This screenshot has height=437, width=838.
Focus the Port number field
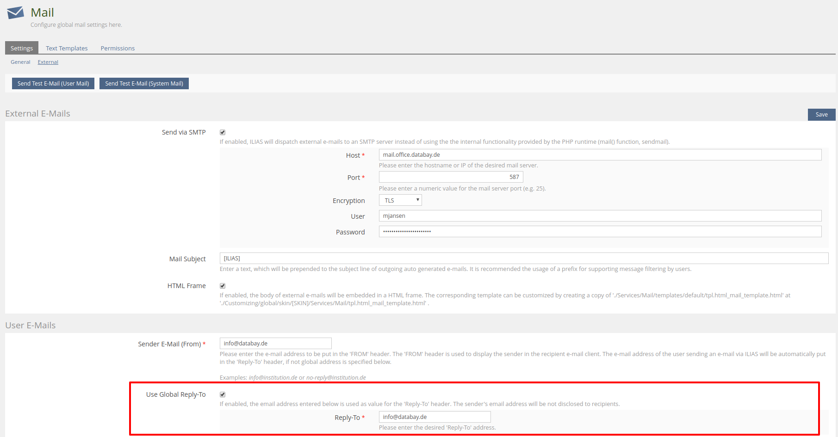pyautogui.click(x=451, y=177)
